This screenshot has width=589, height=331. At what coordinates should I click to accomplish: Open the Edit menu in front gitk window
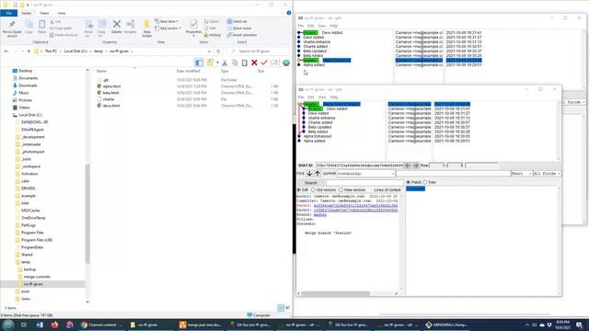(311, 97)
